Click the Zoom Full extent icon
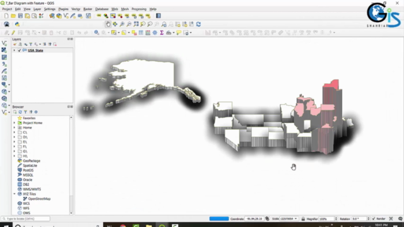 point(136,24)
